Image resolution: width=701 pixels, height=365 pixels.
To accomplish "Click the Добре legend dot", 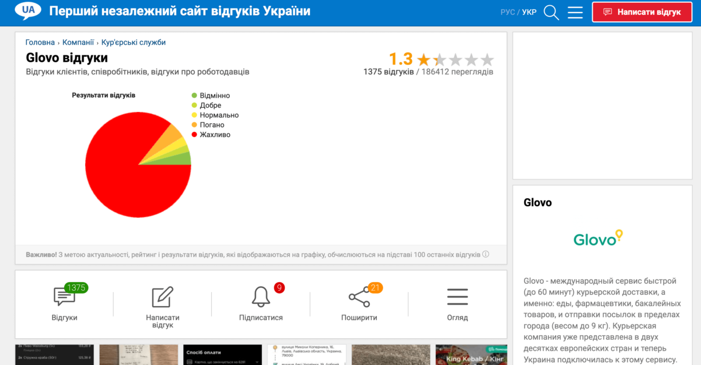I will pyautogui.click(x=194, y=105).
